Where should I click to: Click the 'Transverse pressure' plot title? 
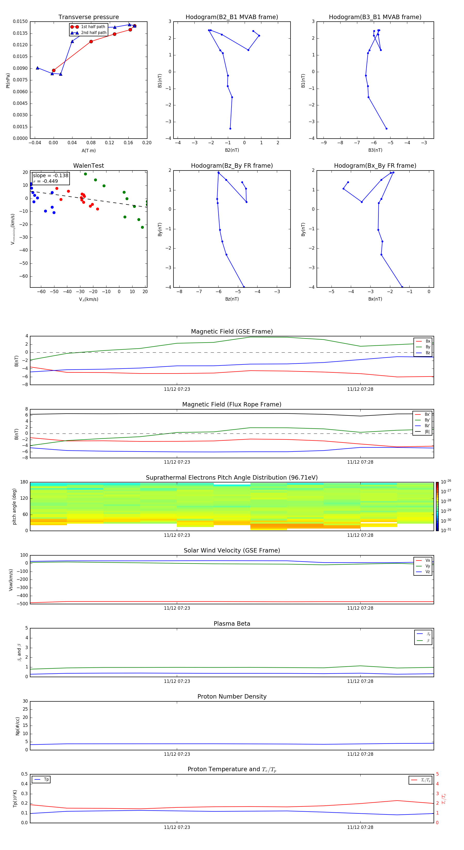click(x=88, y=17)
